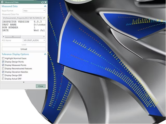The height and width of the screenshot is (124, 166).
Task: Click the Unload button
Action: pyautogui.click(x=24, y=49)
